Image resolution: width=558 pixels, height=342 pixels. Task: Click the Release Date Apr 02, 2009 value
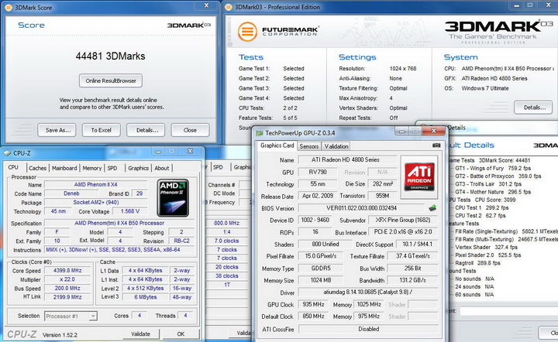coord(318,196)
